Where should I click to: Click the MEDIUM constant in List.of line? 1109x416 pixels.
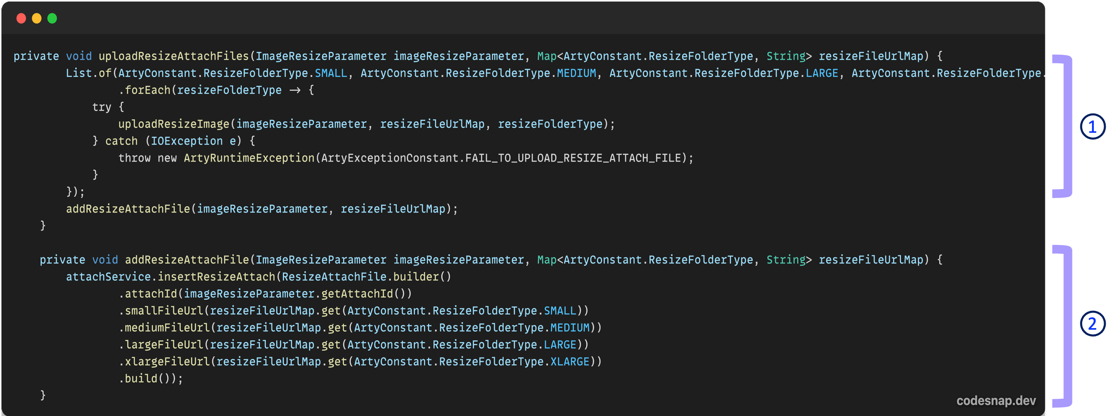576,73
